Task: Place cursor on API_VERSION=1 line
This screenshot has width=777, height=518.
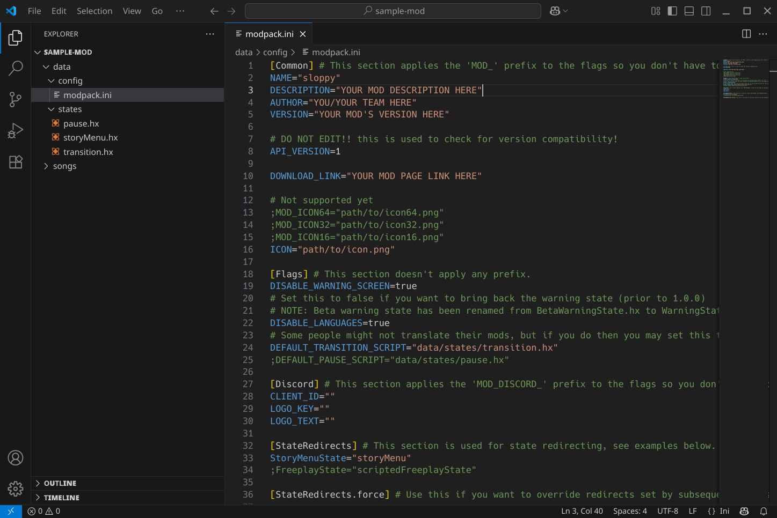Action: (x=305, y=151)
